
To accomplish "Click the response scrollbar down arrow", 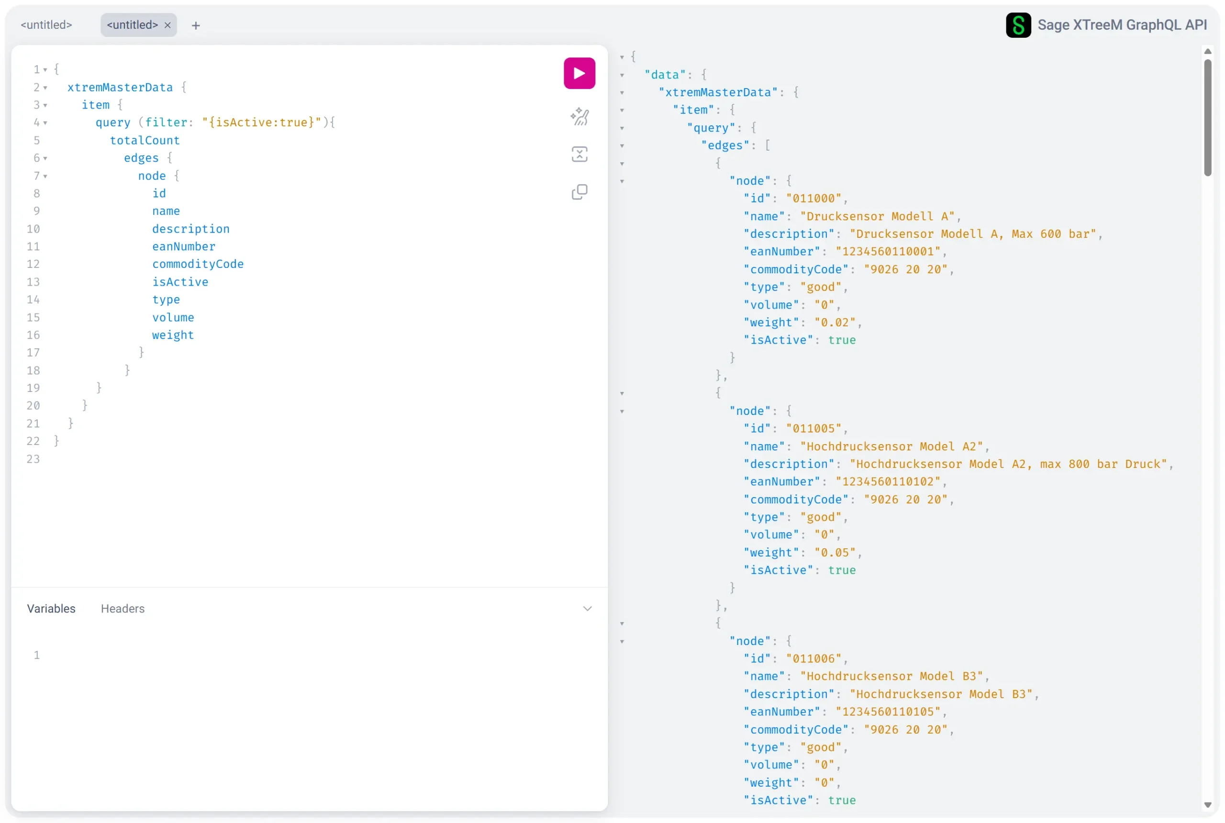I will point(1208,805).
